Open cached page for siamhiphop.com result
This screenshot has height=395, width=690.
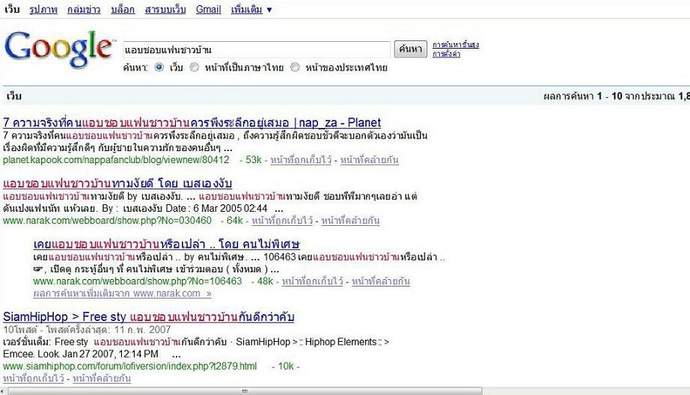[34, 379]
